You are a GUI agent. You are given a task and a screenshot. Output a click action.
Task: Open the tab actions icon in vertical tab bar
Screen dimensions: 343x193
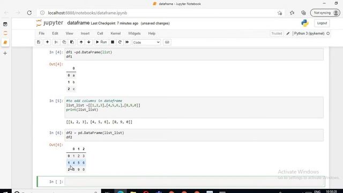coord(5,24)
